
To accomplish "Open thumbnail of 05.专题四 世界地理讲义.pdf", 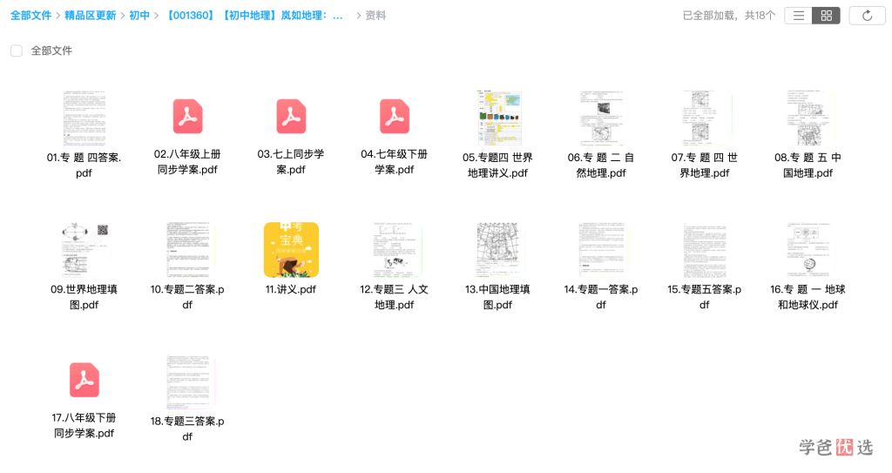I will tap(498, 118).
